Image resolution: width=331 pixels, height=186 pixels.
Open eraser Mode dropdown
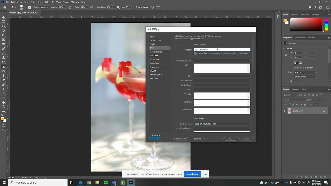pos(44,7)
